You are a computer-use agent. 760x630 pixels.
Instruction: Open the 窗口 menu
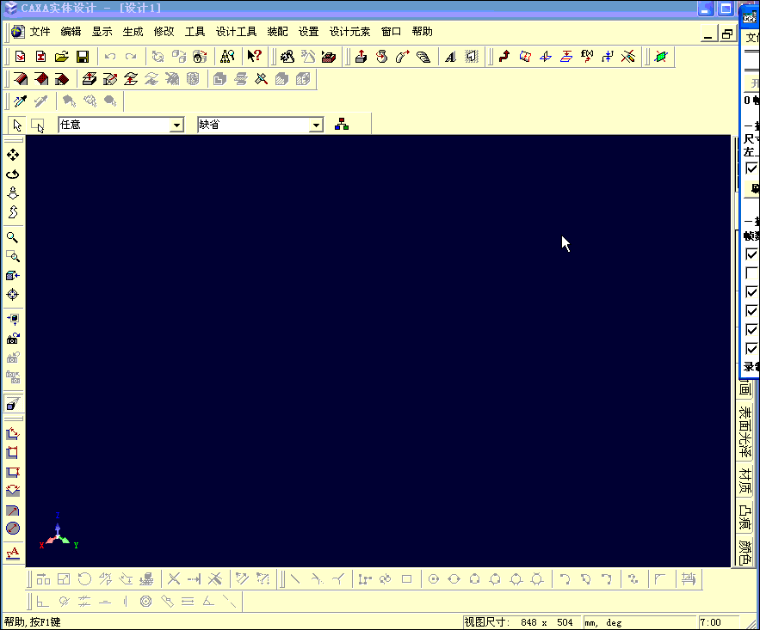[391, 32]
